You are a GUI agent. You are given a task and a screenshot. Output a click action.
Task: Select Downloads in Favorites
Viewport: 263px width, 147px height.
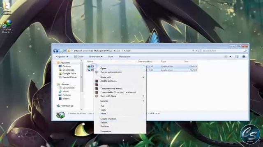(68, 70)
